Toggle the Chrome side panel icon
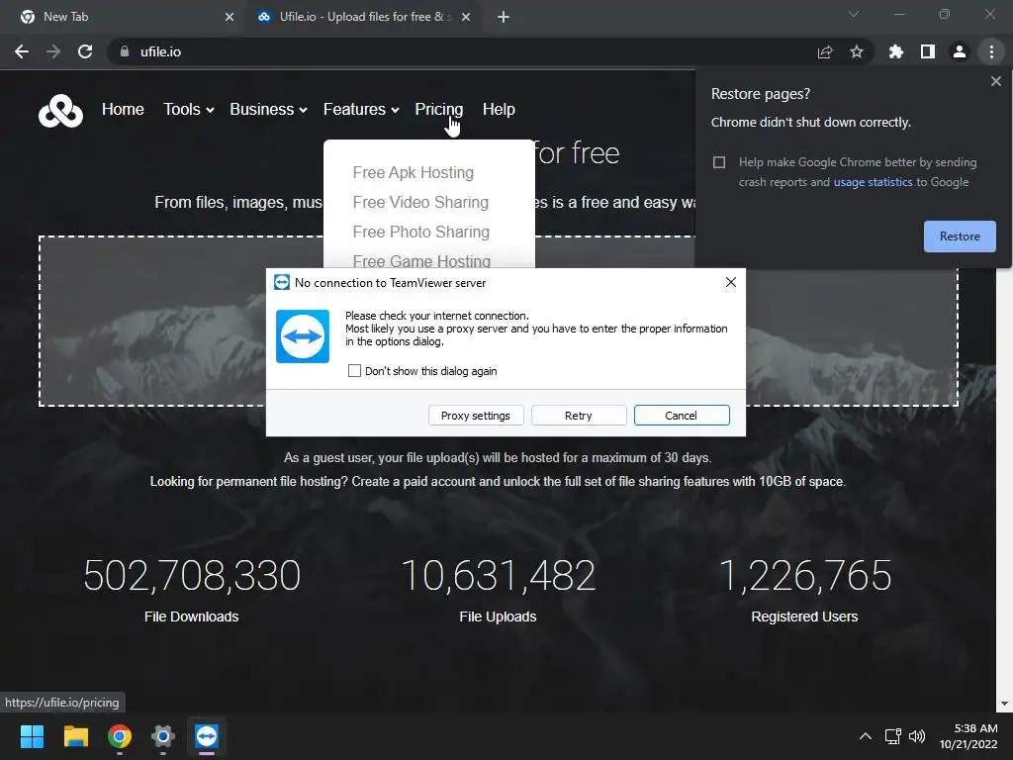 click(928, 51)
